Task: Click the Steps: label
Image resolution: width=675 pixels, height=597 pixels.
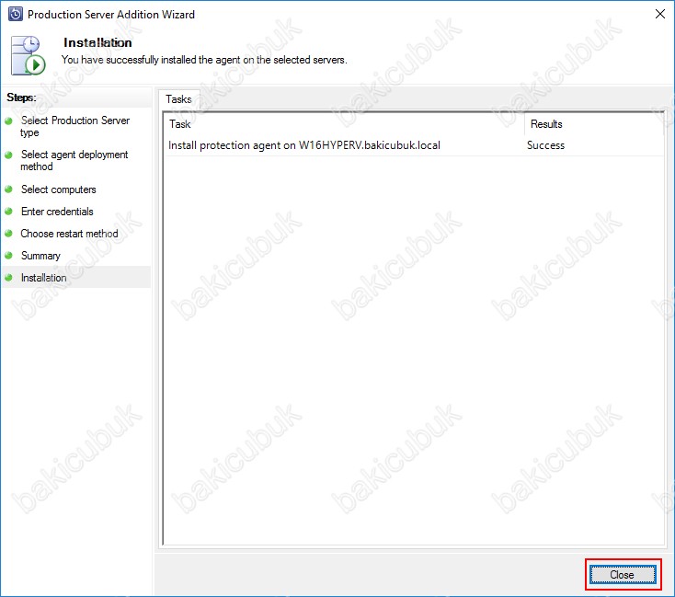Action: click(21, 98)
